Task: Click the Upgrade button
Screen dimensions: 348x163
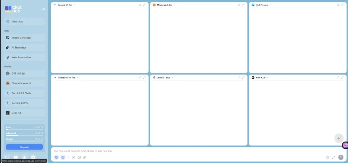Action: (24, 147)
